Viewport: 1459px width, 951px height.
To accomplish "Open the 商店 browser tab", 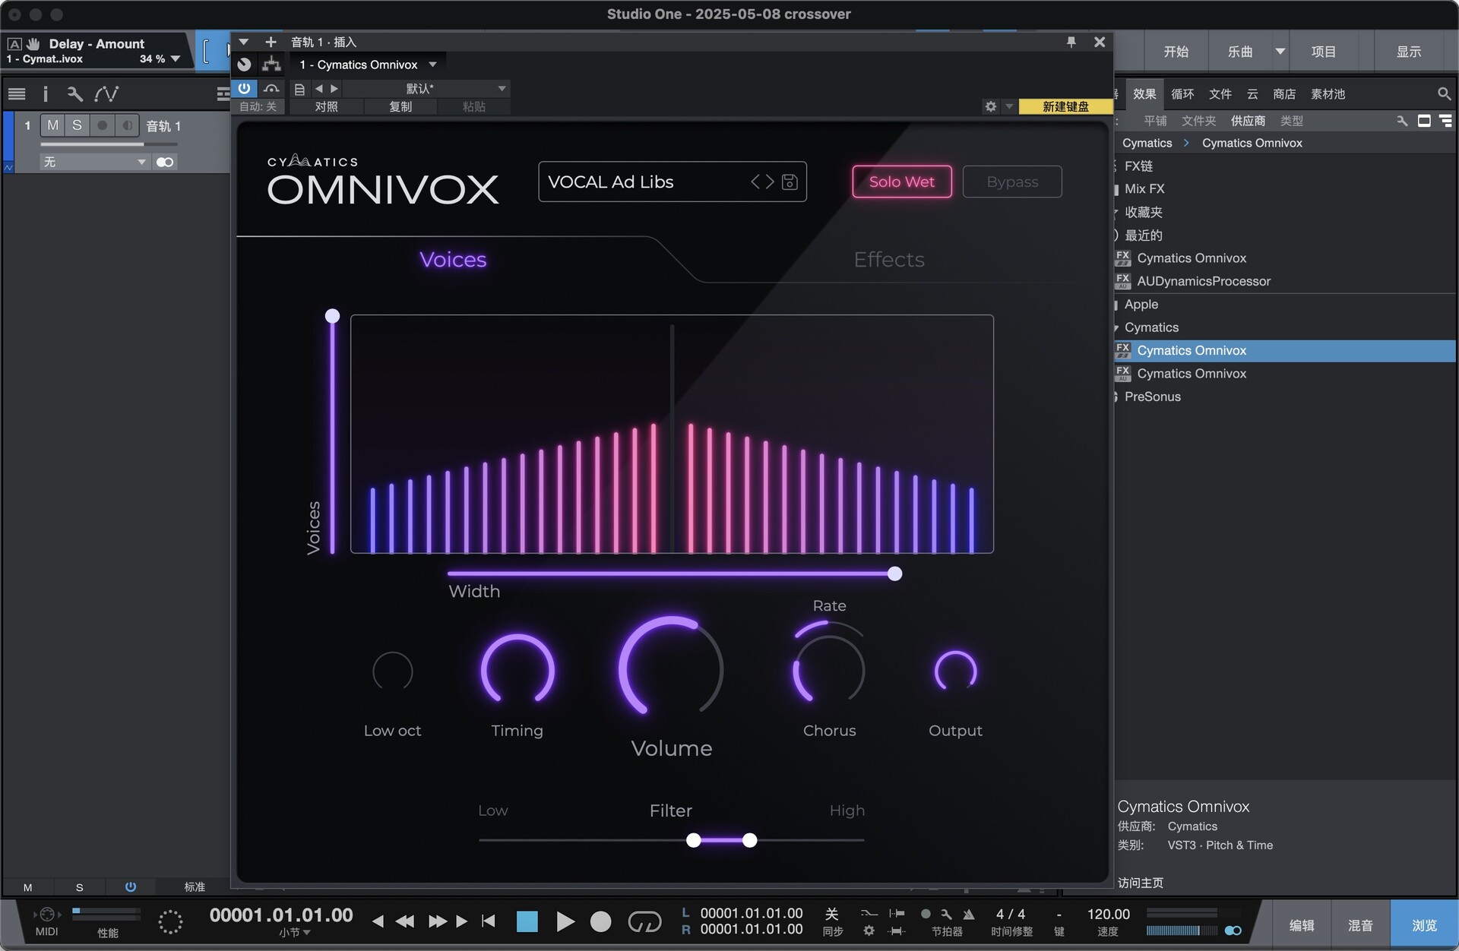I will [x=1284, y=94].
